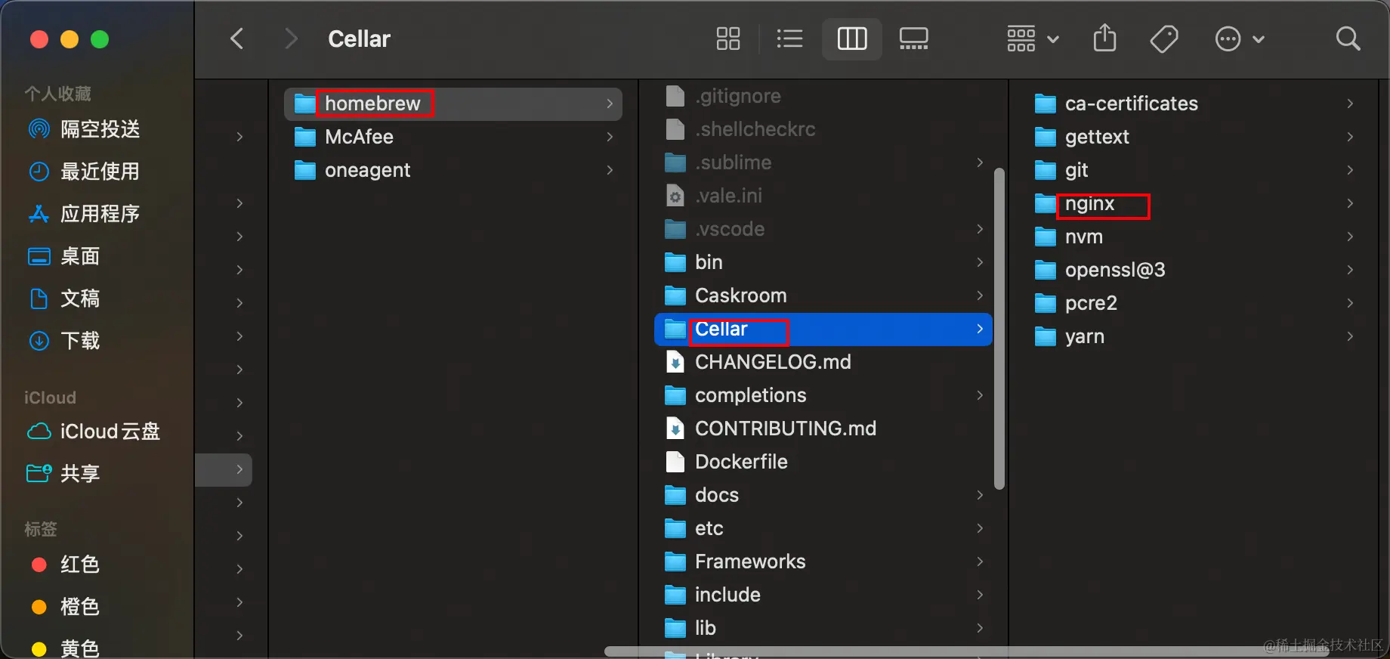Open the Caskroom folder
The image size is (1390, 659).
(x=740, y=295)
